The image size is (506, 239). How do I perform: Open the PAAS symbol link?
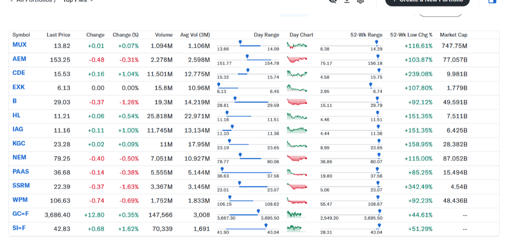[21, 171]
